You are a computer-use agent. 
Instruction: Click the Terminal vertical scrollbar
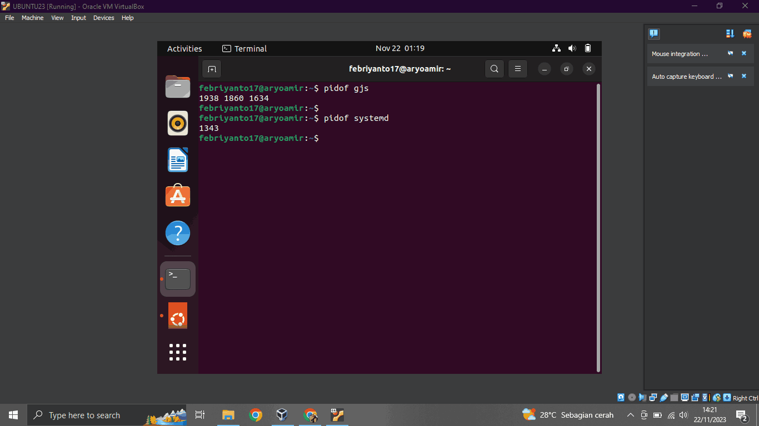598,227
